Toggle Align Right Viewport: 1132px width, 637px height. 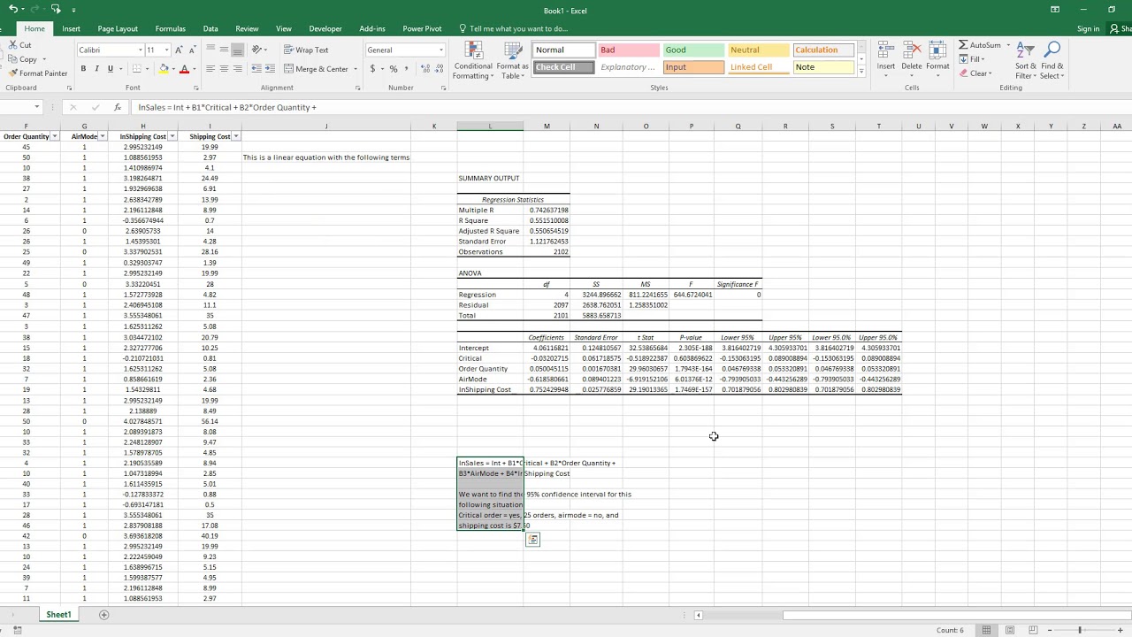237,69
